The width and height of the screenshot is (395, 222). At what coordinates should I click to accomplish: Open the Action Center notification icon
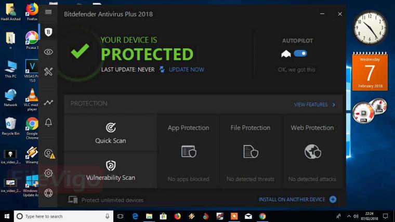pos(386,216)
